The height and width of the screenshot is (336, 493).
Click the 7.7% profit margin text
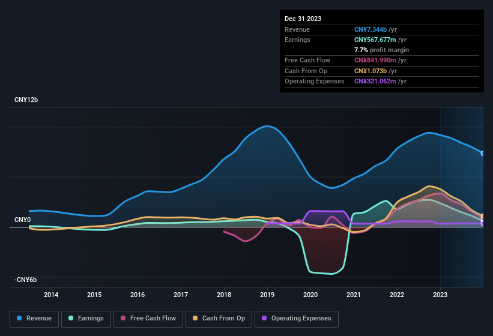coord(381,50)
